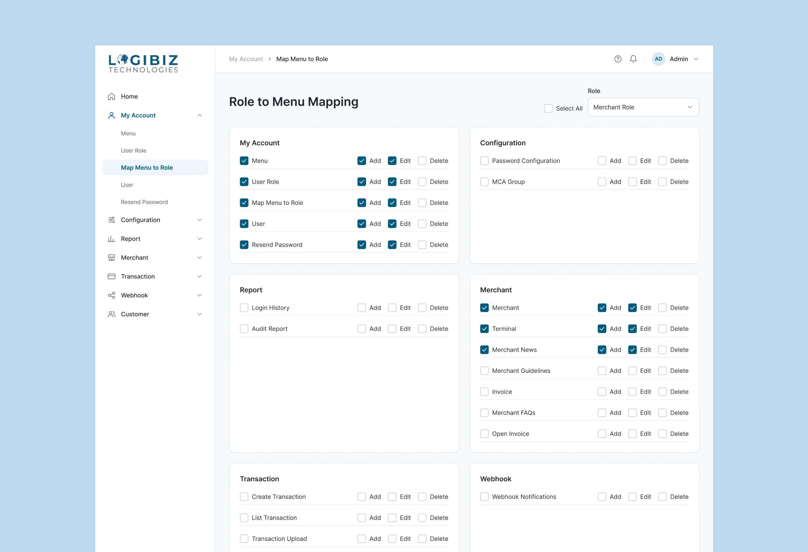This screenshot has height=552, width=808.
Task: Click the AD avatar badge
Action: click(658, 59)
